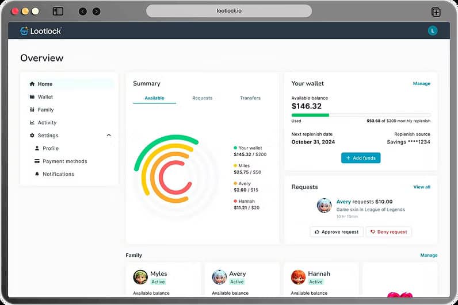Click the Settings gear icon
Image resolution: width=458 pixels, height=305 pixels.
(32, 136)
